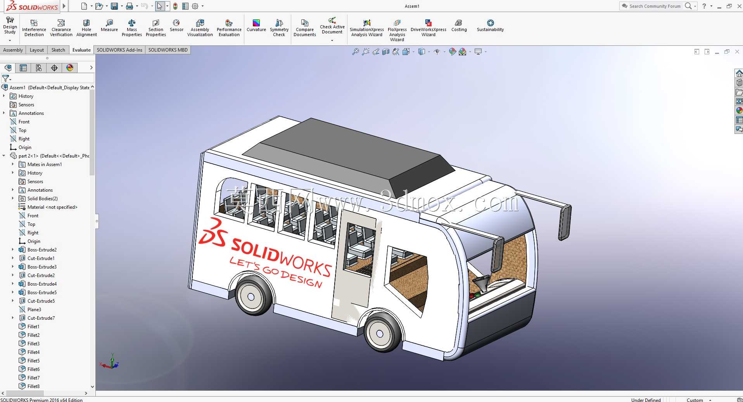743x402 pixels.
Task: Start Assembly Visualization
Action: pos(200,28)
